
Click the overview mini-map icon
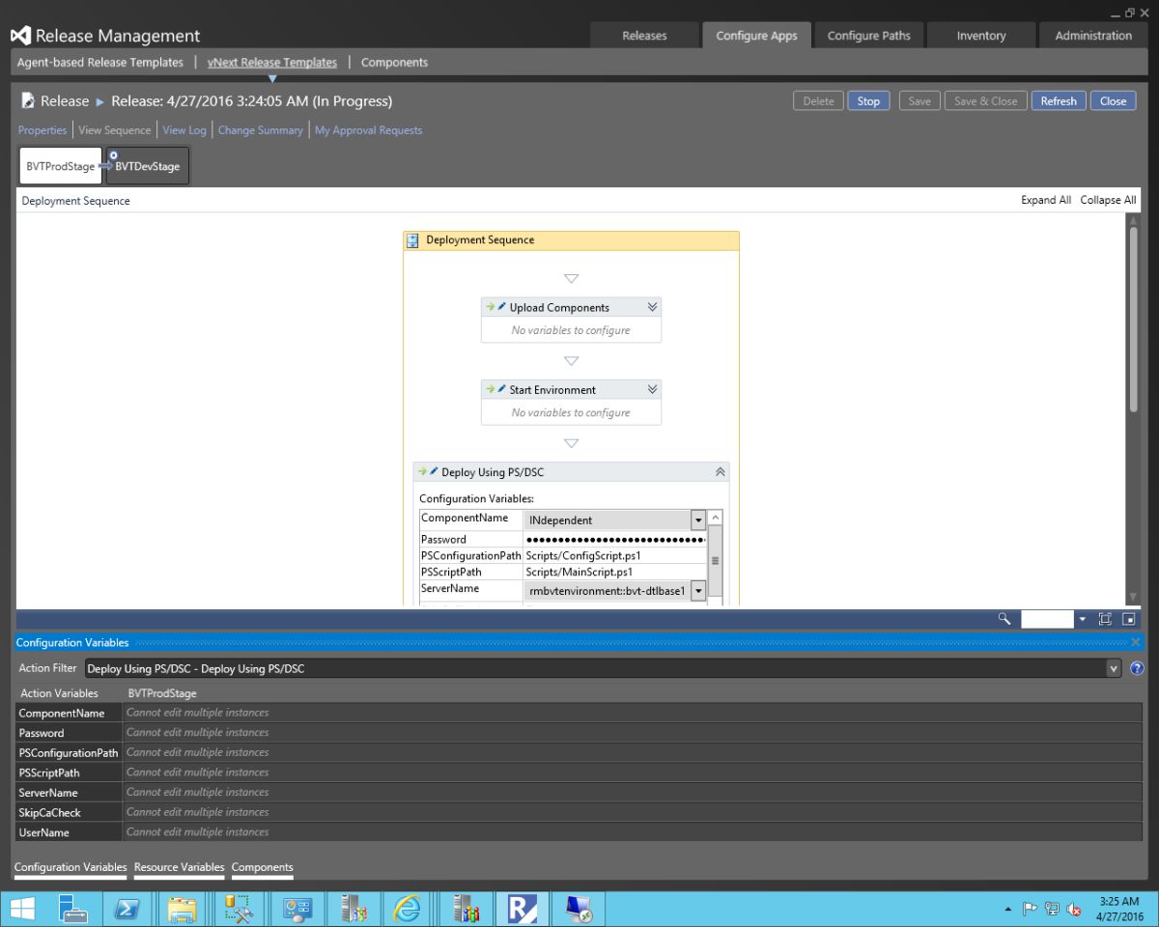(1128, 619)
